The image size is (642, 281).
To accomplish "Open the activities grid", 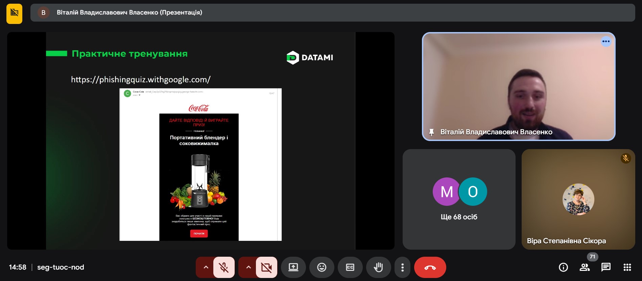I will tap(627, 267).
